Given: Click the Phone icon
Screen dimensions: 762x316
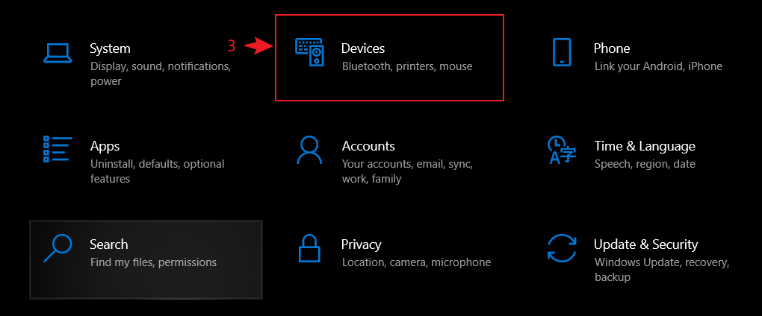Looking at the screenshot, I should [562, 52].
